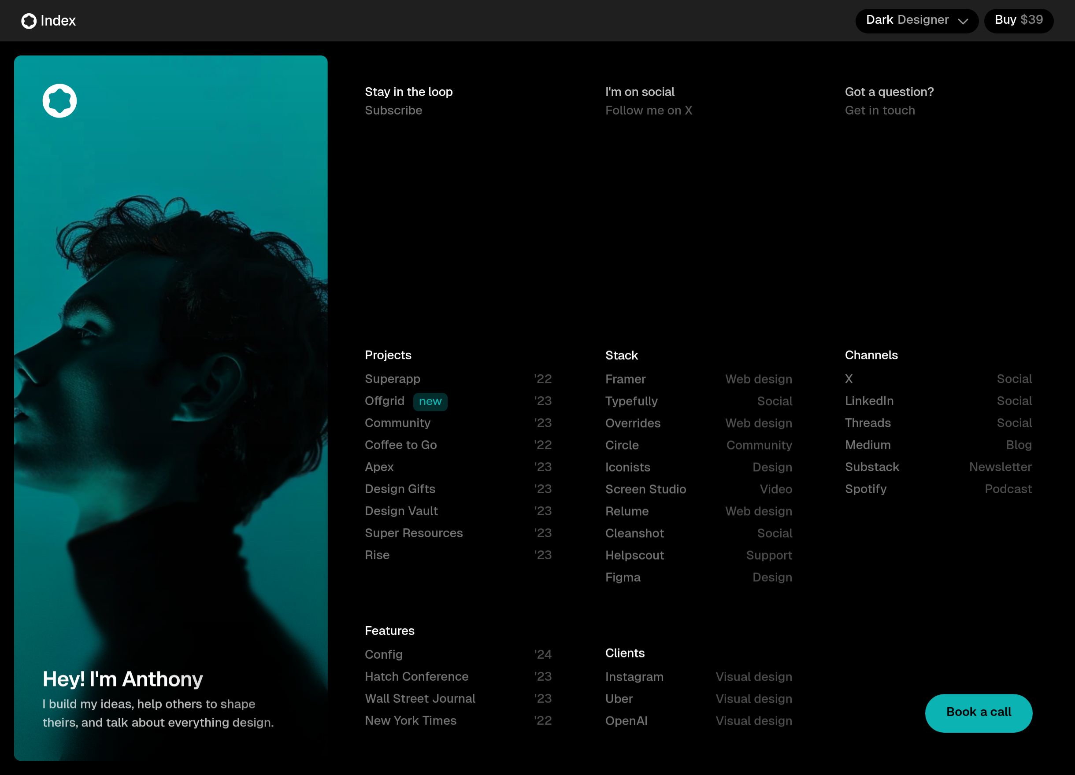Open the Coffee to Go project

(400, 445)
